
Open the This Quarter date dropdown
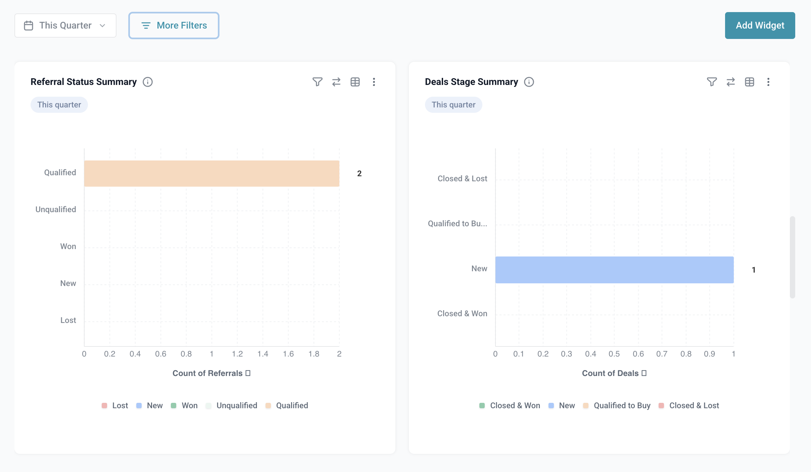tap(65, 26)
